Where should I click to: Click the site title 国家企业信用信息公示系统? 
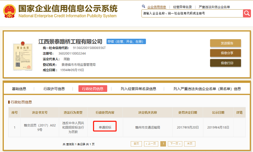pyautogui.click(x=68, y=8)
